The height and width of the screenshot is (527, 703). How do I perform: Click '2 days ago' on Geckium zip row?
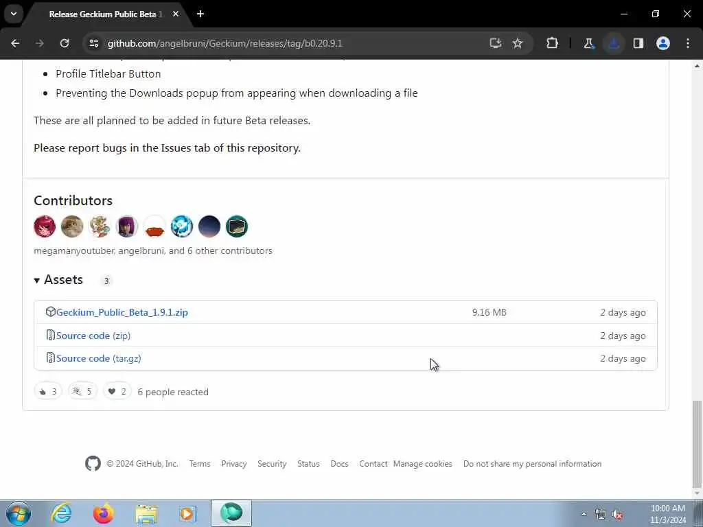pyautogui.click(x=623, y=312)
